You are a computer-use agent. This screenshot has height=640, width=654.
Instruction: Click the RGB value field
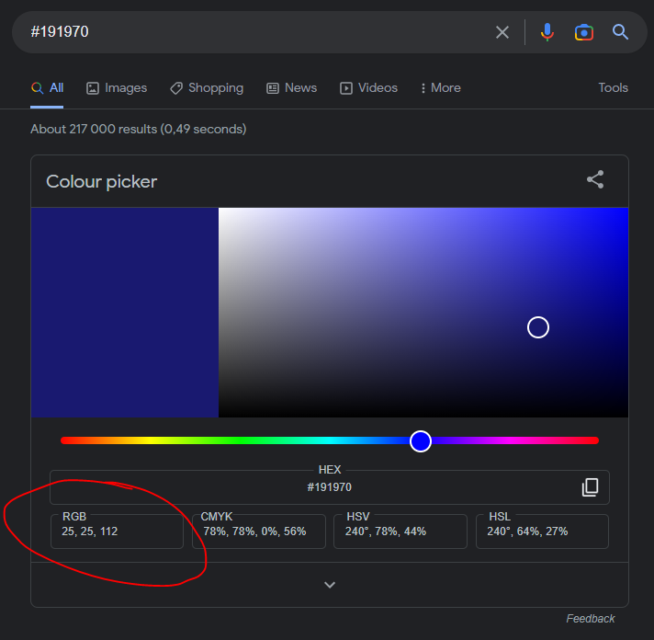[x=117, y=531]
